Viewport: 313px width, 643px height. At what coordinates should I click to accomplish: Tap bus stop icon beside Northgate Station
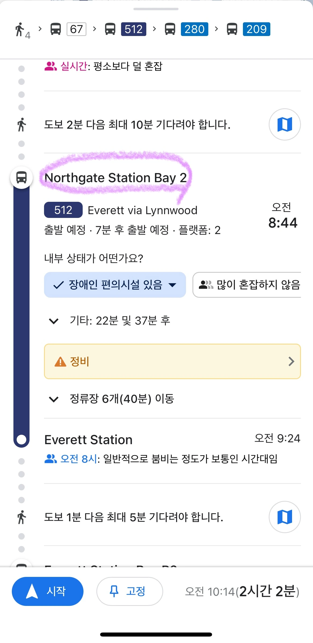click(21, 178)
